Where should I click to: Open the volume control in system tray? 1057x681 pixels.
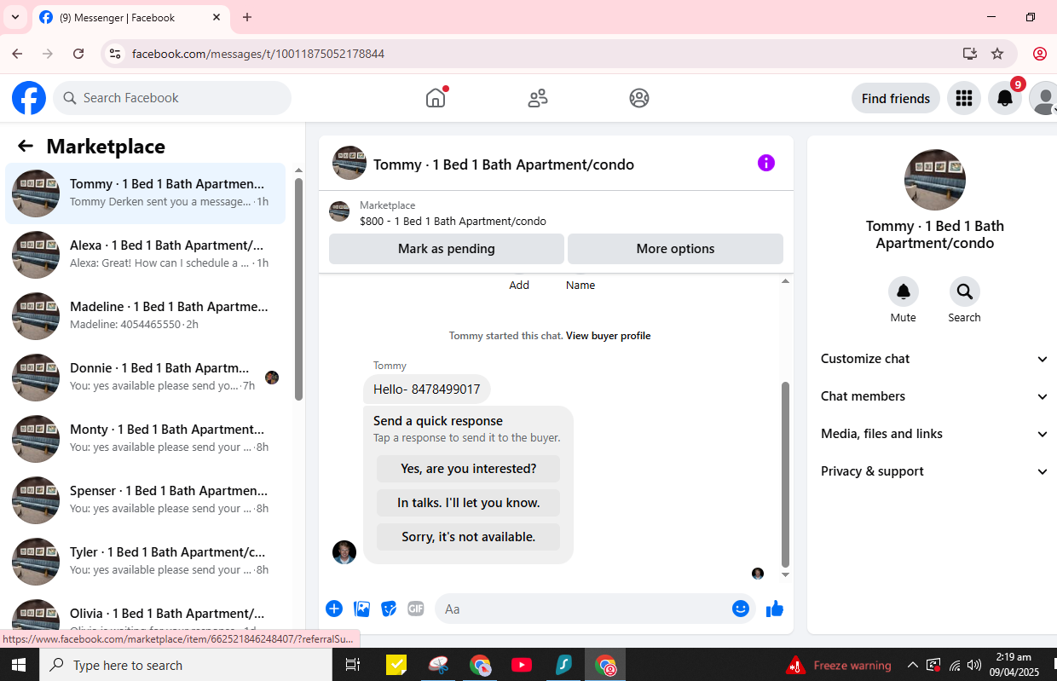tap(975, 665)
